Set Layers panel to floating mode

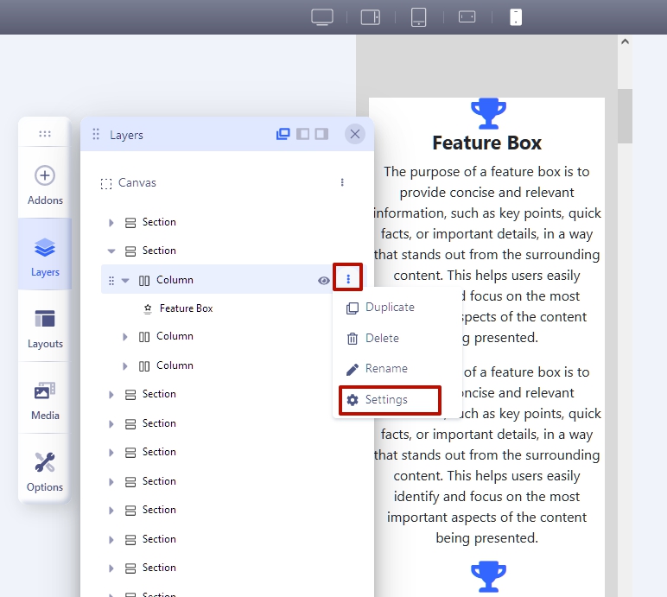point(283,134)
